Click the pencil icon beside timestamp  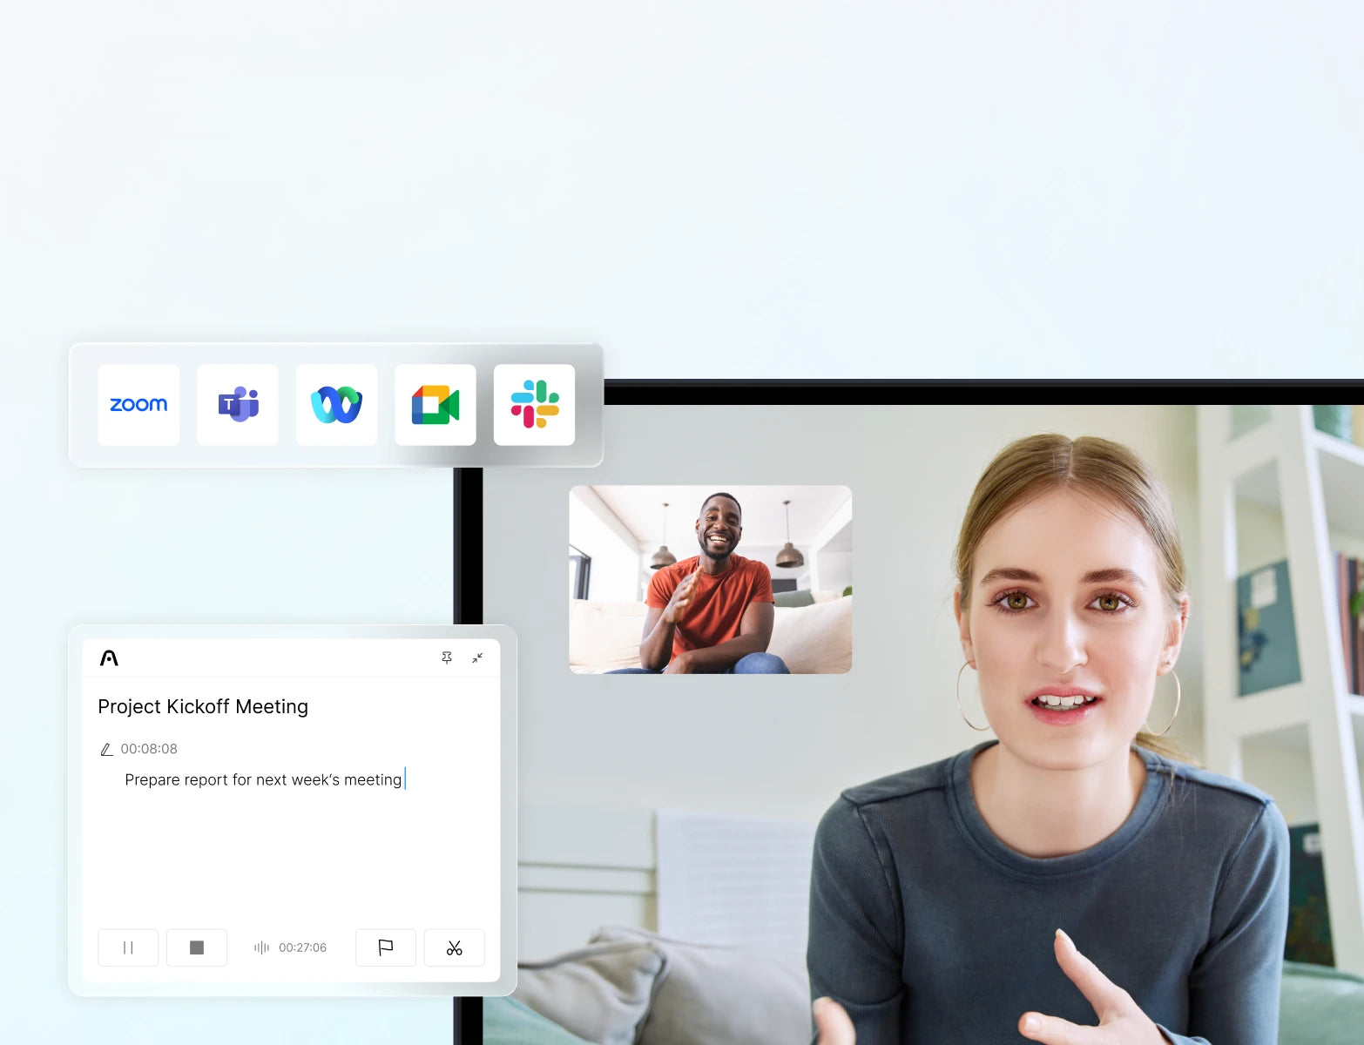(106, 749)
